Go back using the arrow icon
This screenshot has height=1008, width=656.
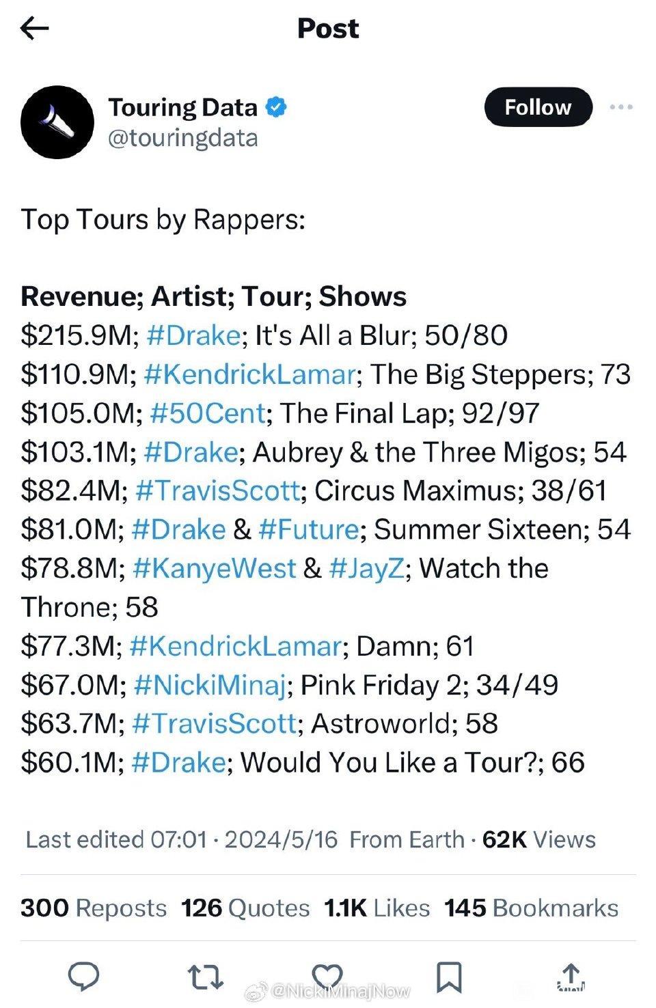pyautogui.click(x=34, y=28)
